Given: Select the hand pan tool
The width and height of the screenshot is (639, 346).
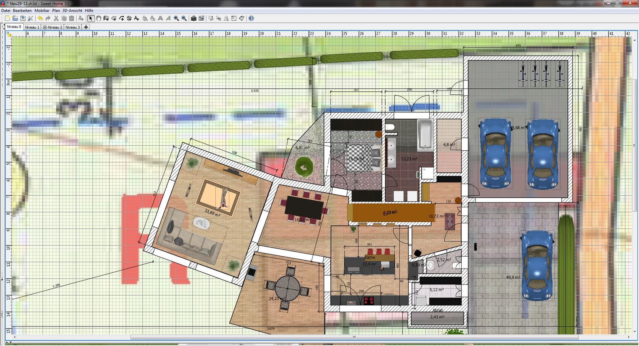Looking at the screenshot, I should pyautogui.click(x=98, y=18).
